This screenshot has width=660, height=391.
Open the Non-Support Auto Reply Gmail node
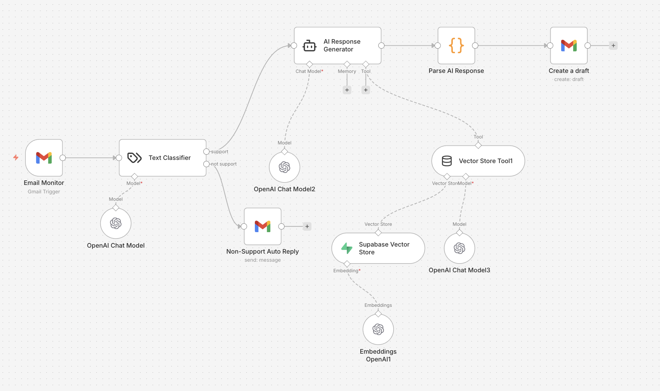click(x=263, y=226)
